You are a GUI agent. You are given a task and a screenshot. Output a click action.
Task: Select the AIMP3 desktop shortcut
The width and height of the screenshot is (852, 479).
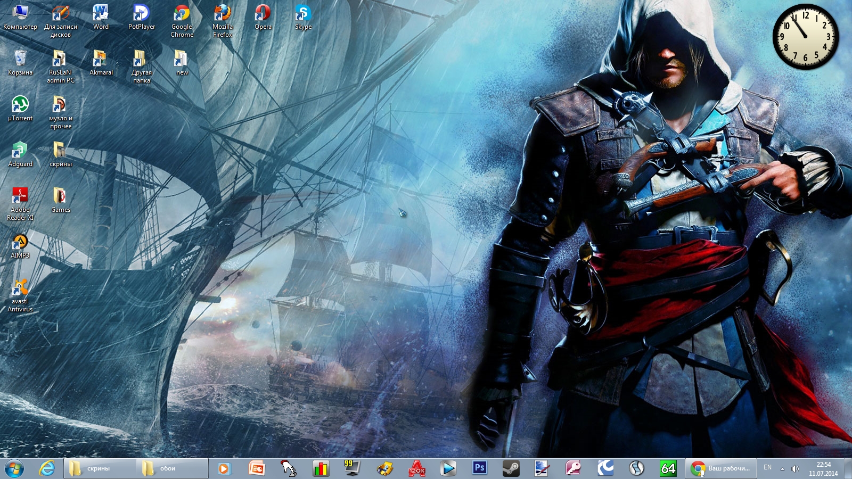[20, 246]
